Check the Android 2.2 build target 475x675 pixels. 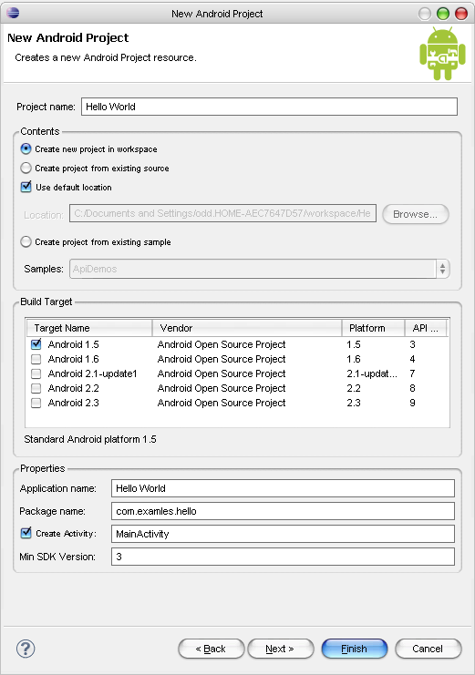pos(36,388)
